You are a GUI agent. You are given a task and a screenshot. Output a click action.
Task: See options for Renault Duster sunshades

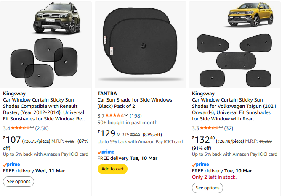(19, 181)
